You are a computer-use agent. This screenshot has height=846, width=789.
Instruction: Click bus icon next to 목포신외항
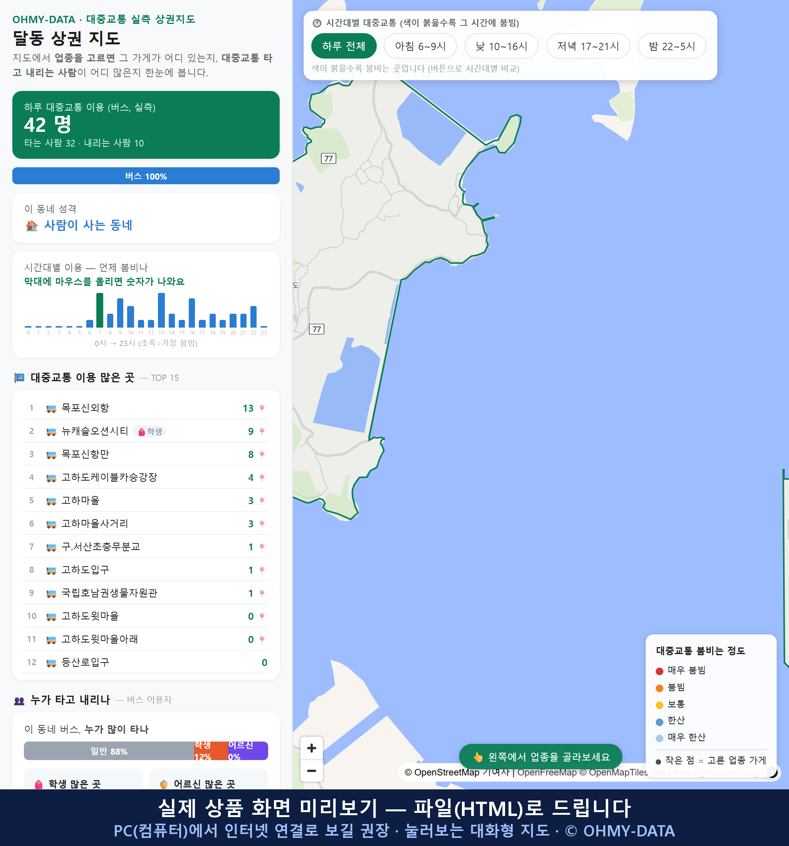51,409
